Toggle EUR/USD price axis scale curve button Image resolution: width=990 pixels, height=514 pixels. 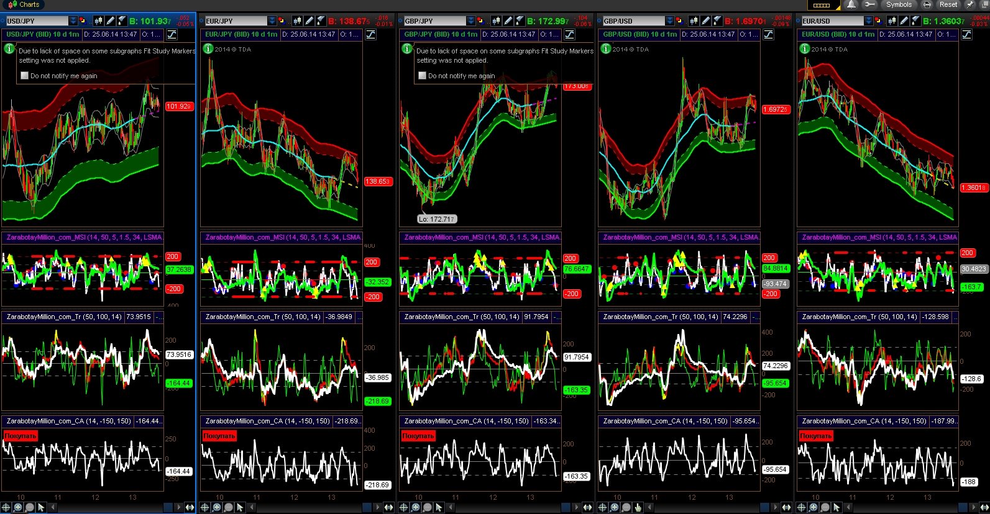[967, 35]
